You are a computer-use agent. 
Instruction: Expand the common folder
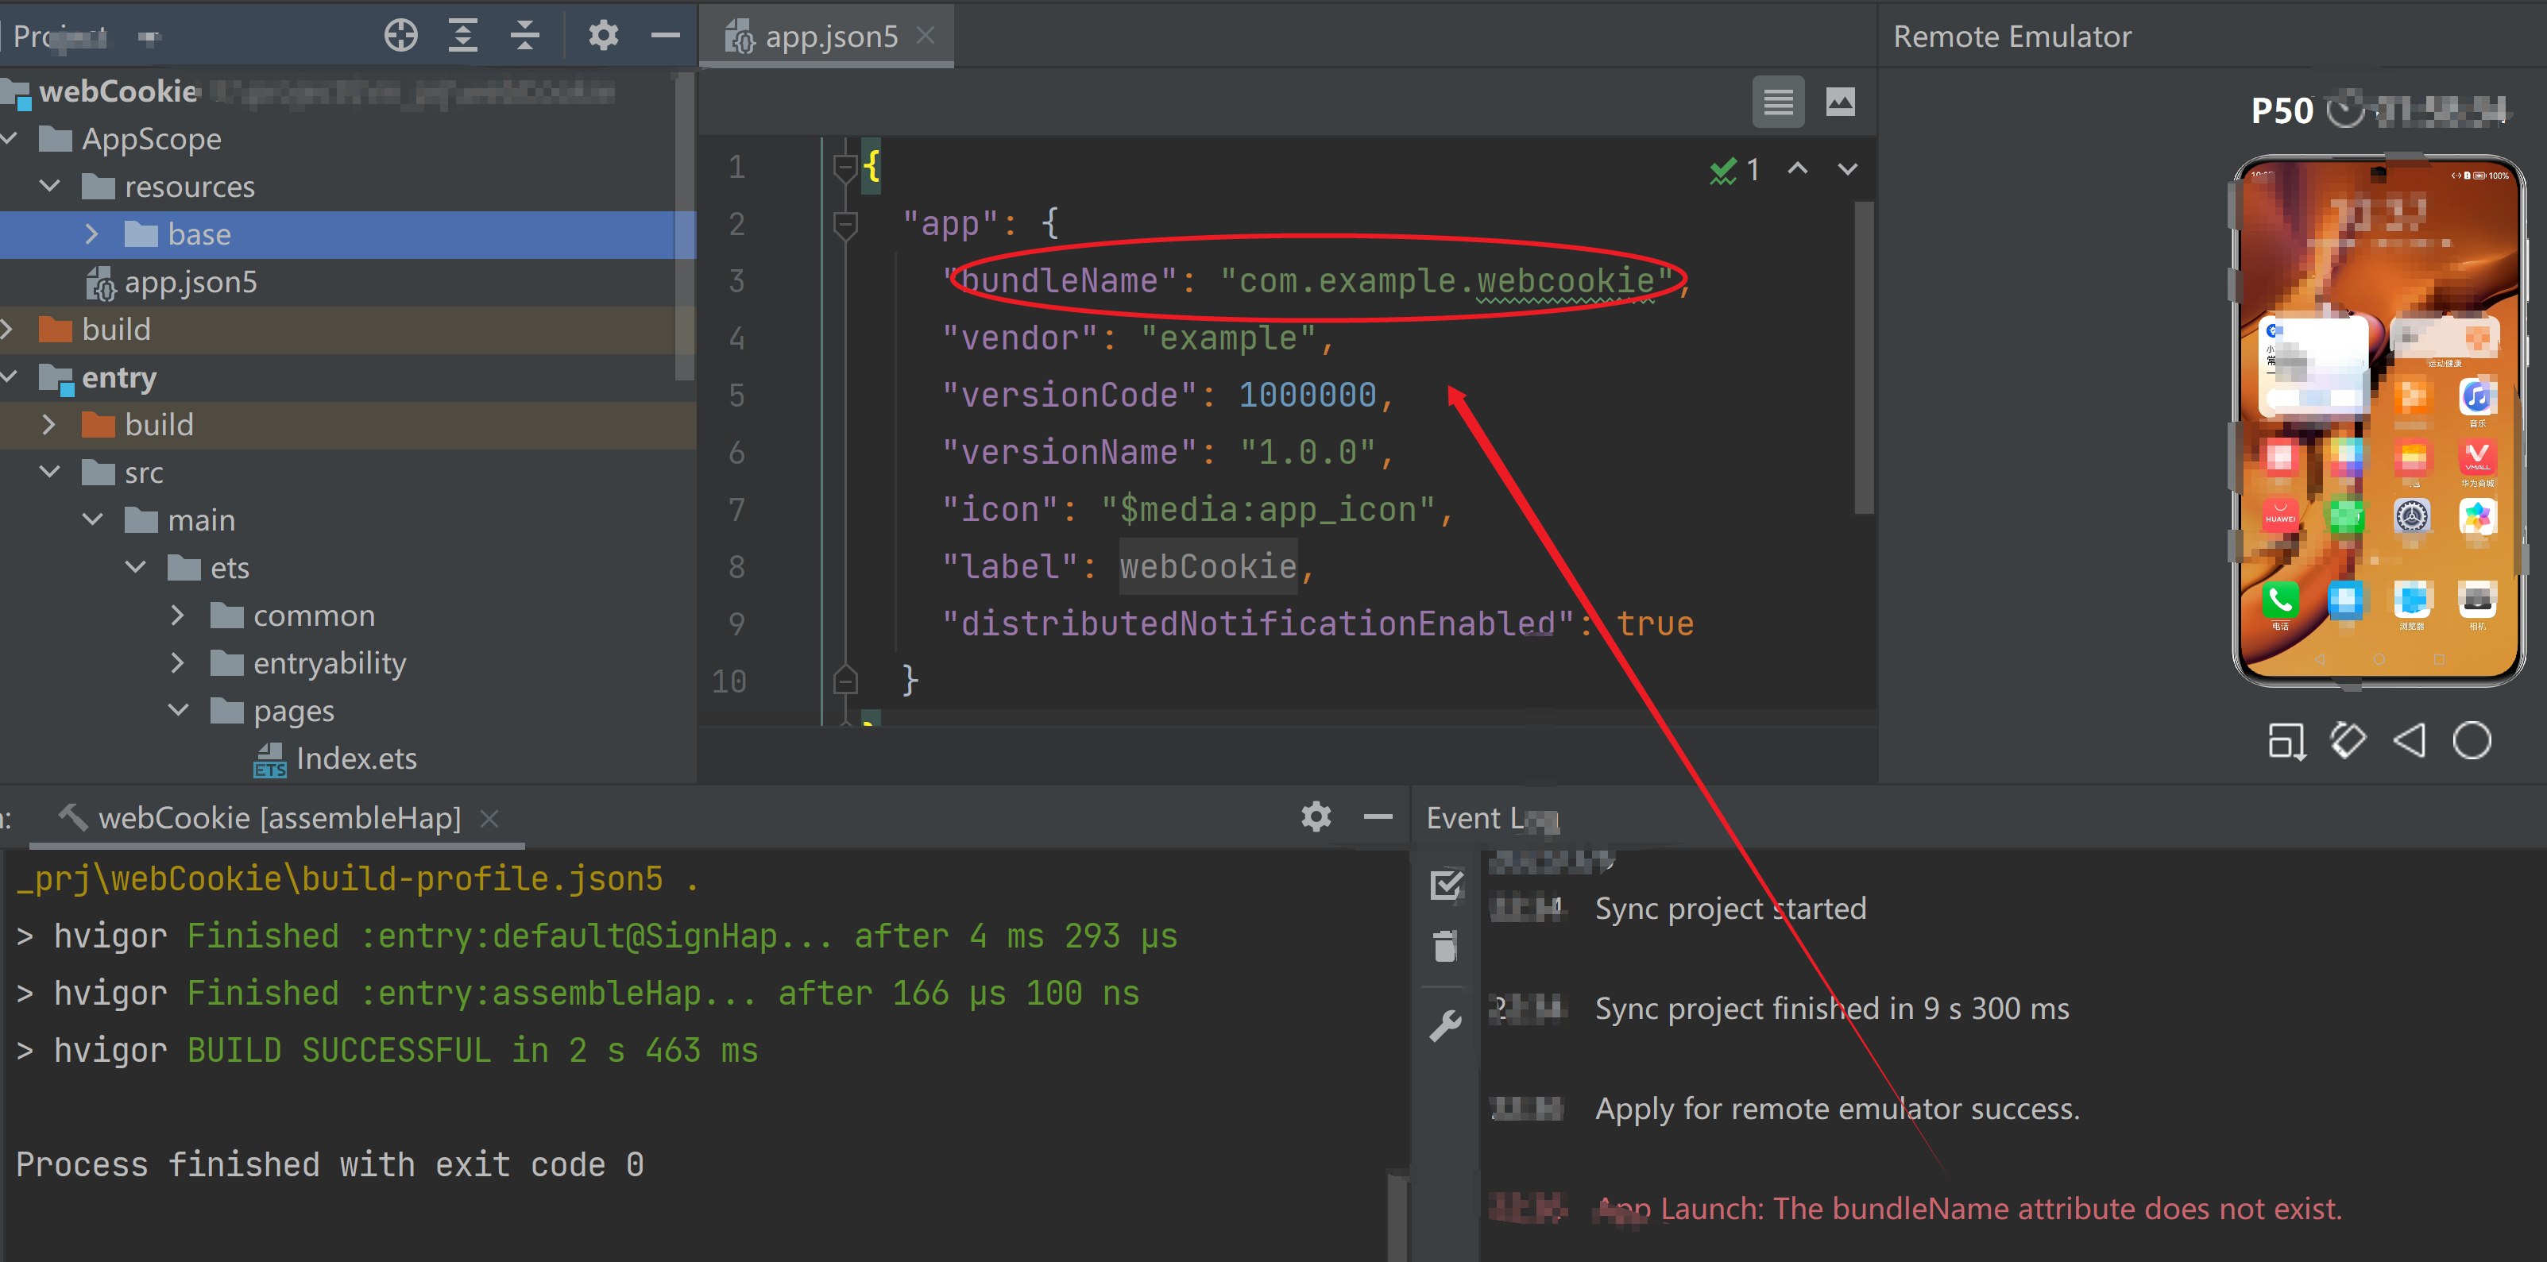click(x=178, y=616)
